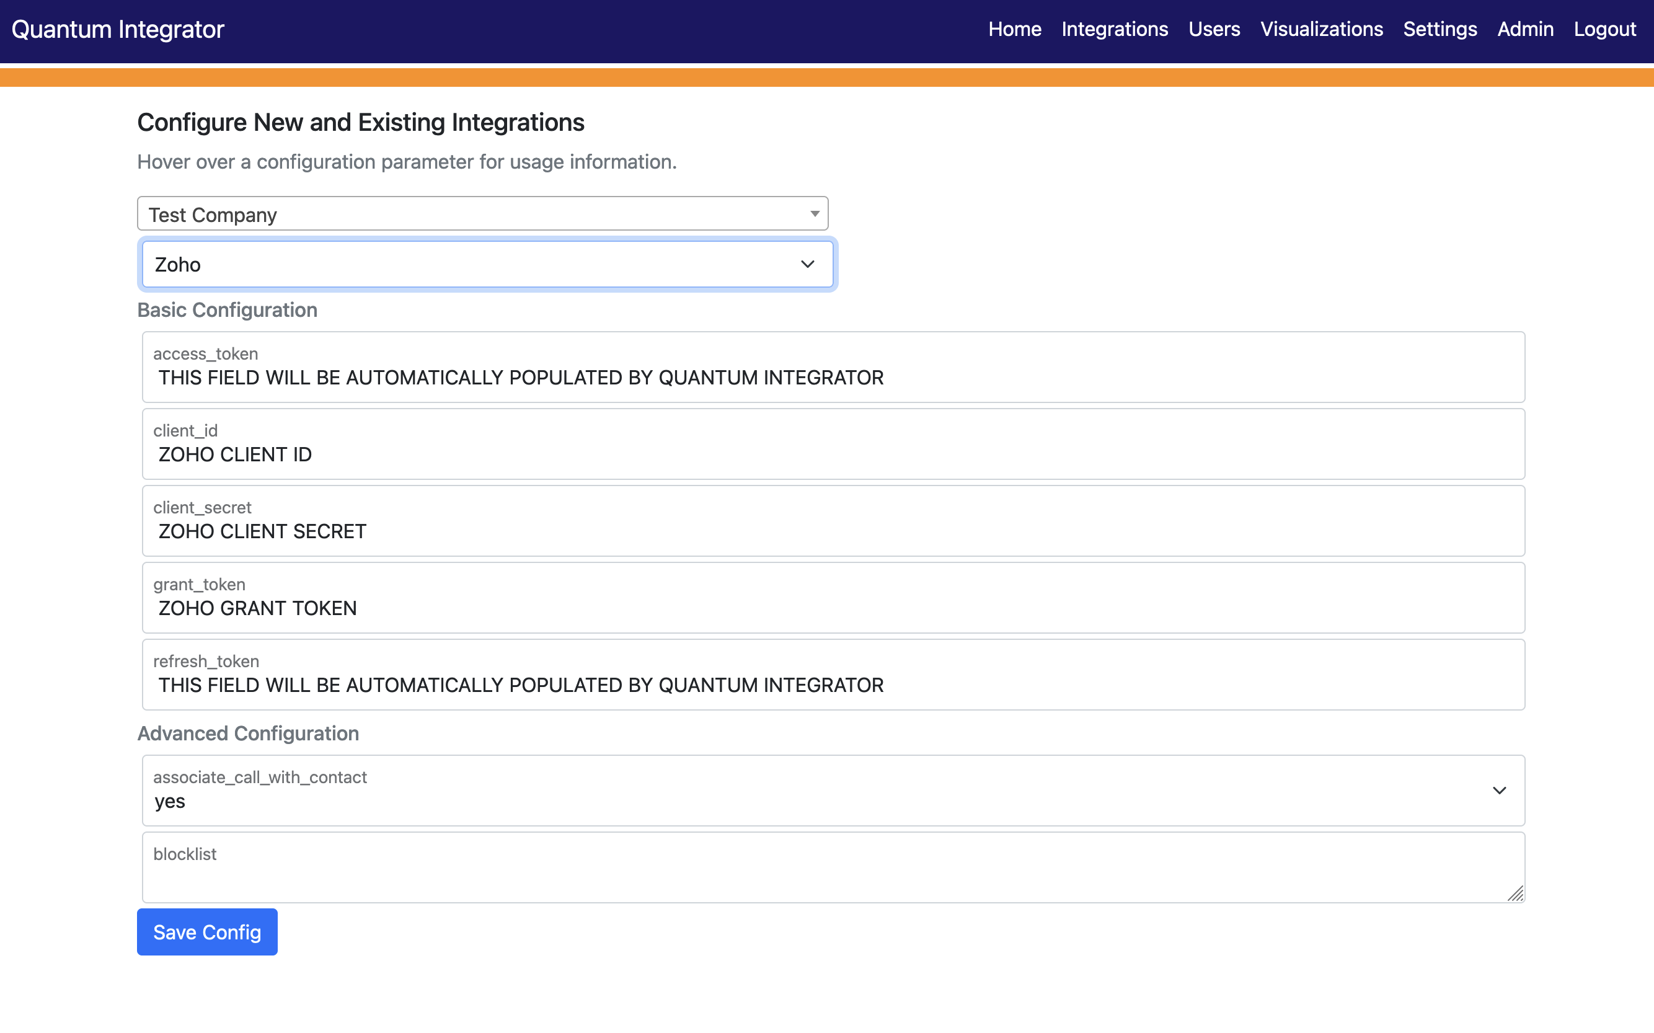Focus the client_id input field

pyautogui.click(x=832, y=454)
